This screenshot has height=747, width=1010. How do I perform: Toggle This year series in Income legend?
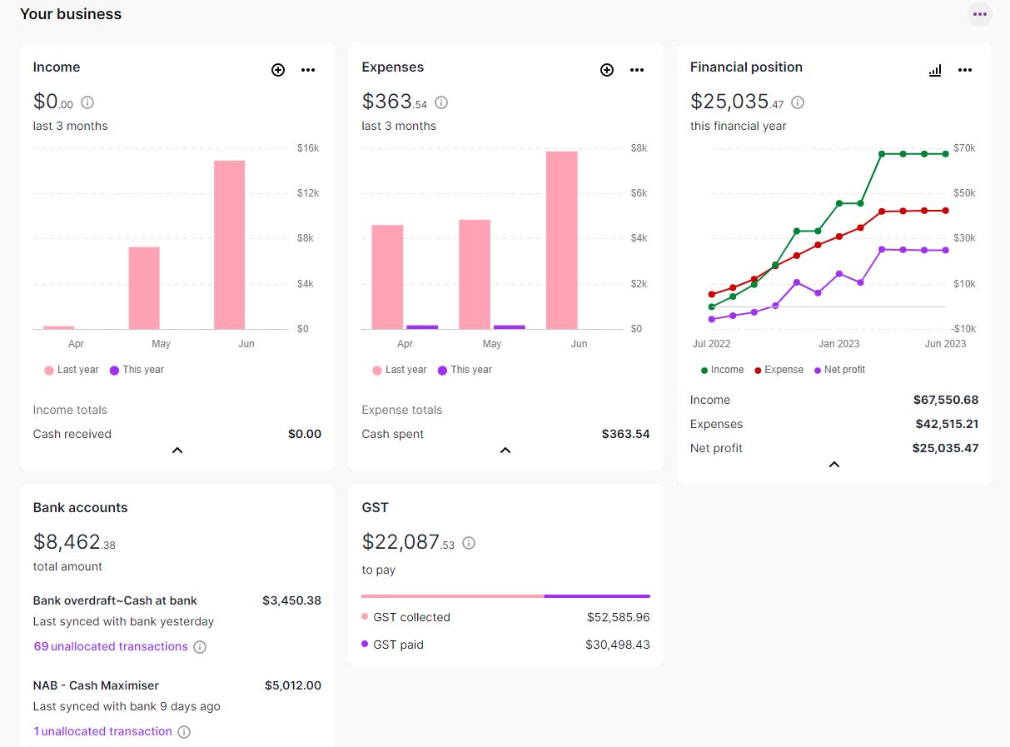coord(137,370)
